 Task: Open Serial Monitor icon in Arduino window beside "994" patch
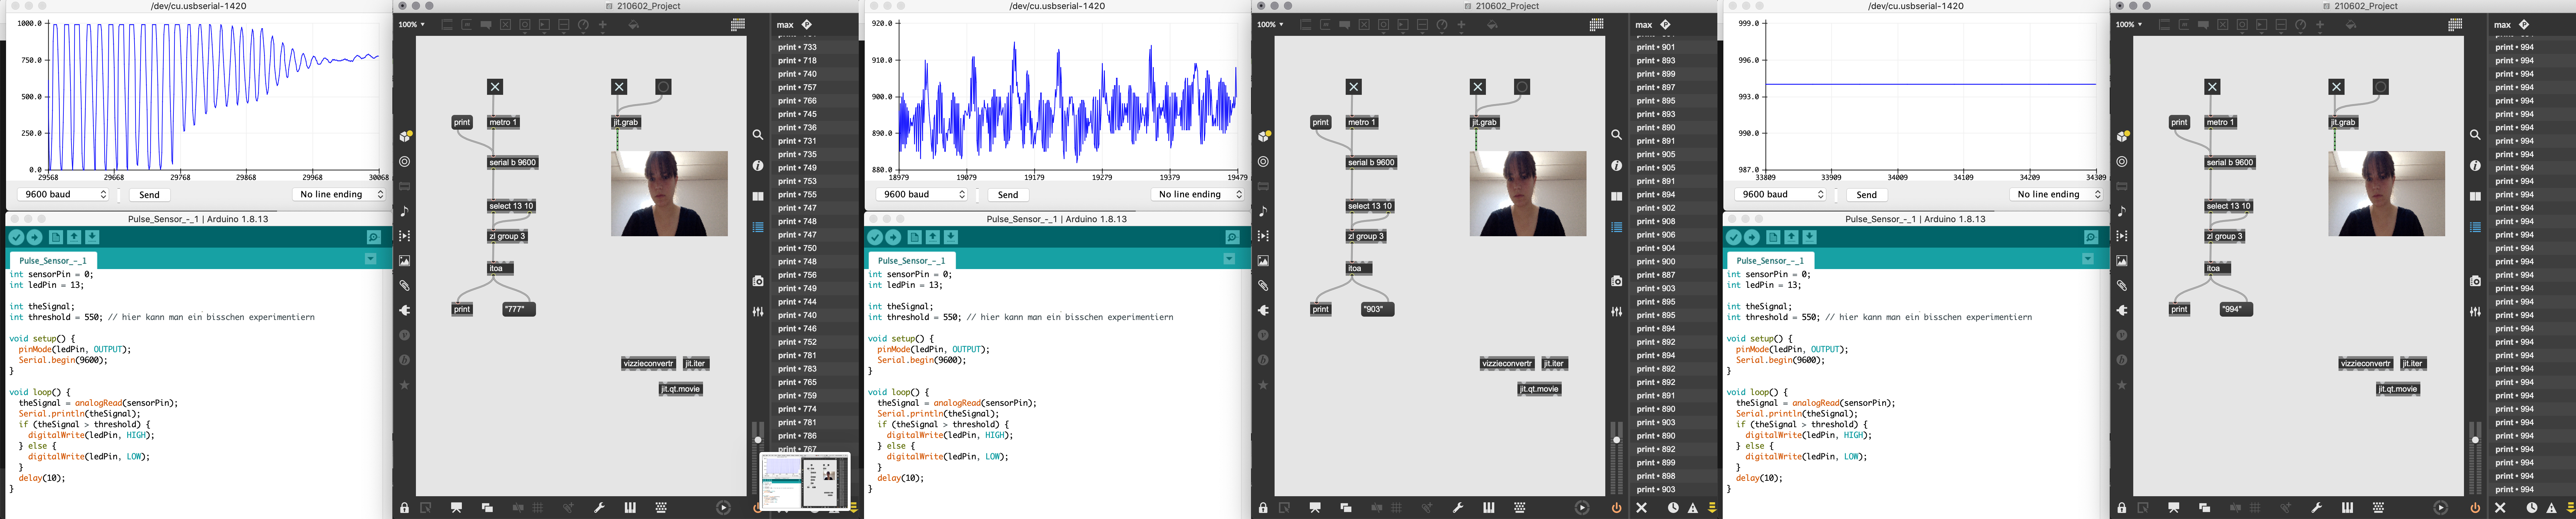(2091, 238)
